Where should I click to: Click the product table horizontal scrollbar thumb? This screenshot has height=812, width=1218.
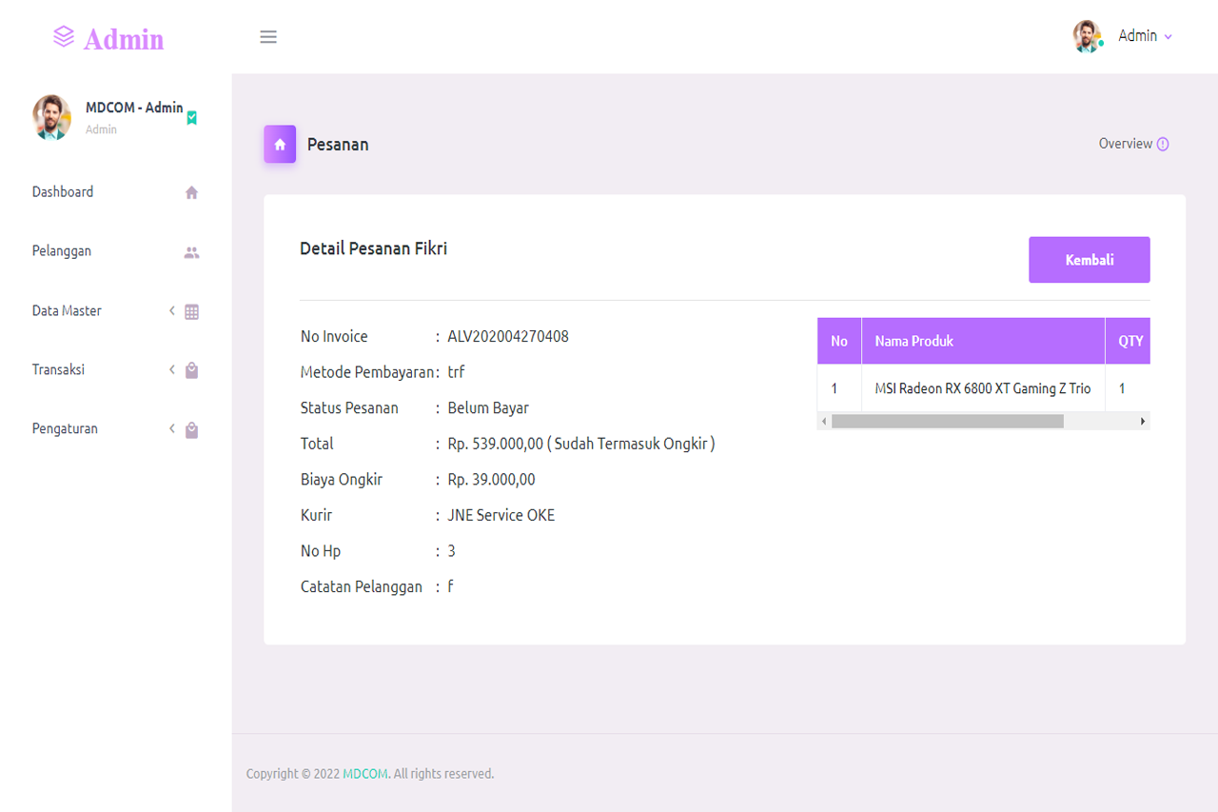(947, 421)
